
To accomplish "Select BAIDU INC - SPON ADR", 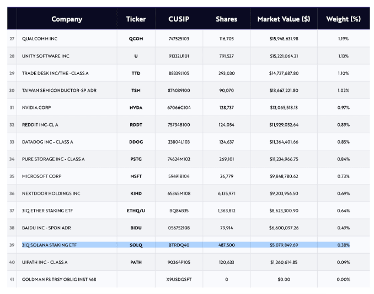I will click(46, 228).
